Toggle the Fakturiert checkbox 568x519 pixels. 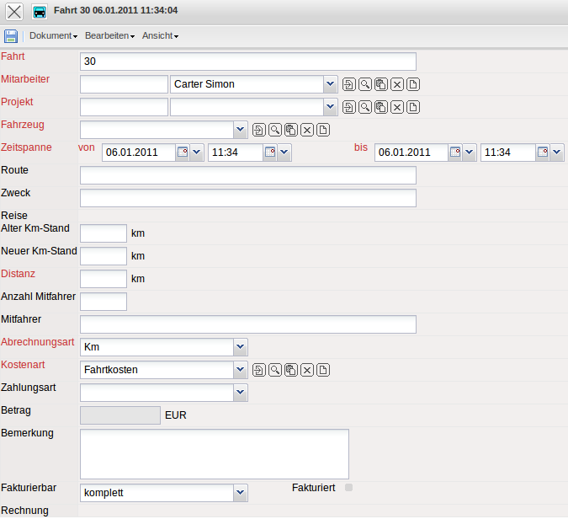(x=349, y=487)
